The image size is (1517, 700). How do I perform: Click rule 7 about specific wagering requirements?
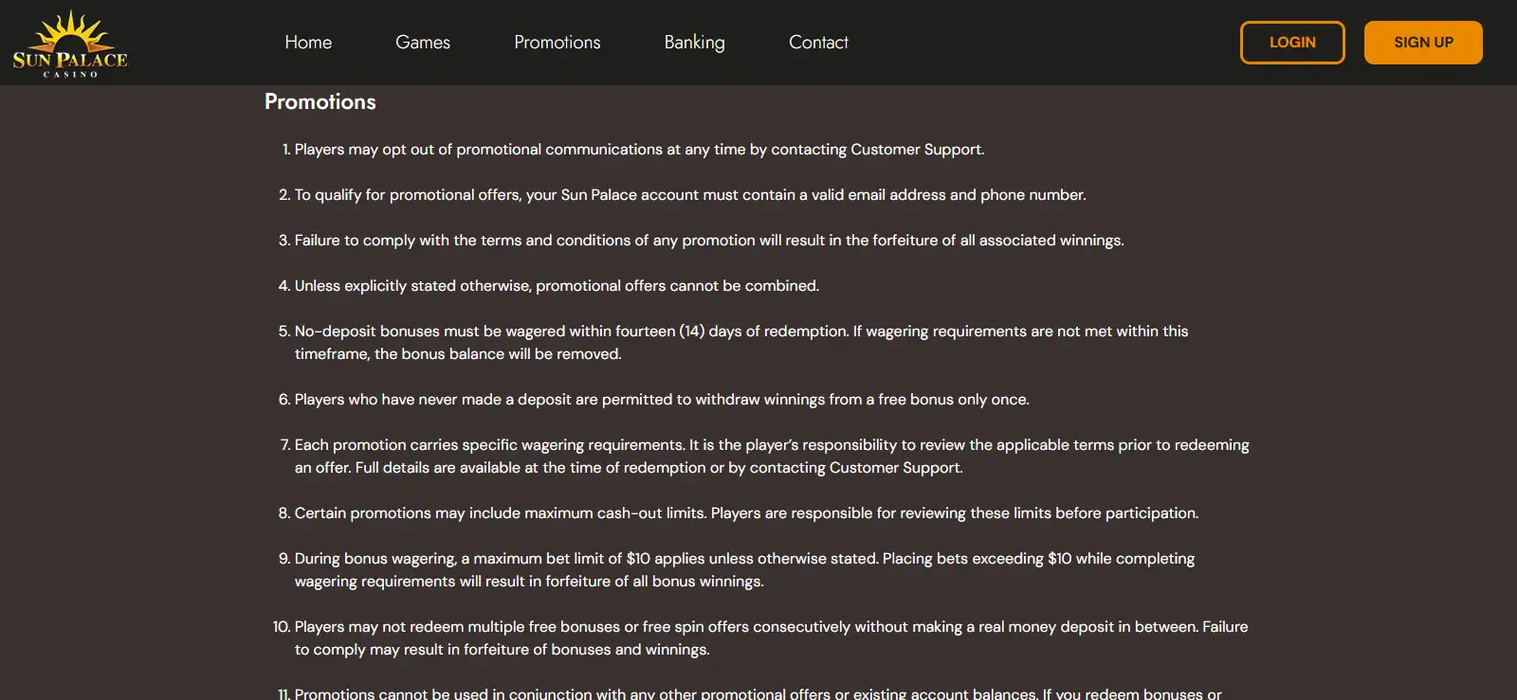772,457
